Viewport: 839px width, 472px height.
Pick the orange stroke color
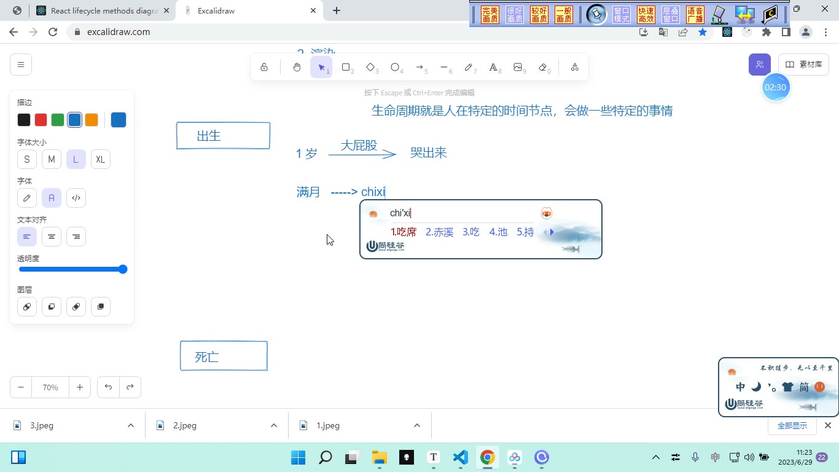click(x=92, y=120)
